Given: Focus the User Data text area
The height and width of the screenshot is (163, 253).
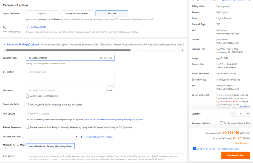Looking at the screenshot, I should pos(105,158).
